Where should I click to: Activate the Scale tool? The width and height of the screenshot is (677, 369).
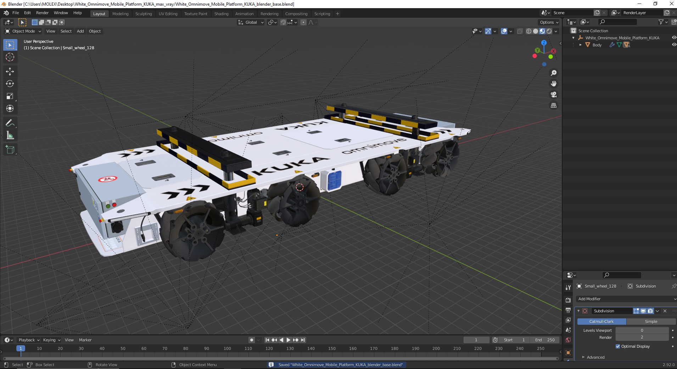10,96
